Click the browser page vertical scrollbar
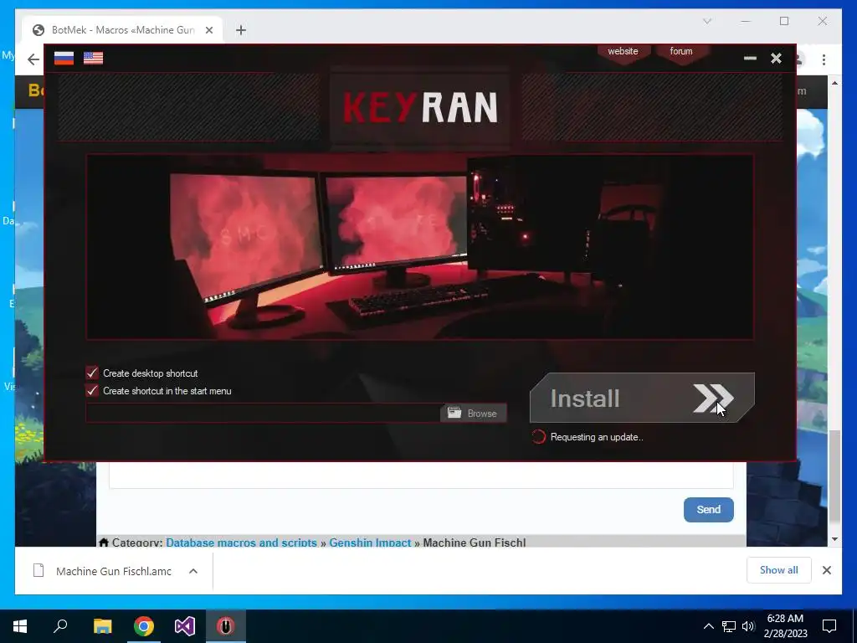Viewport: 857px width, 643px height. click(x=834, y=476)
